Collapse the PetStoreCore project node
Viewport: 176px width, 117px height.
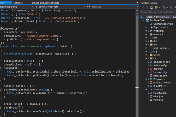coord(143,20)
